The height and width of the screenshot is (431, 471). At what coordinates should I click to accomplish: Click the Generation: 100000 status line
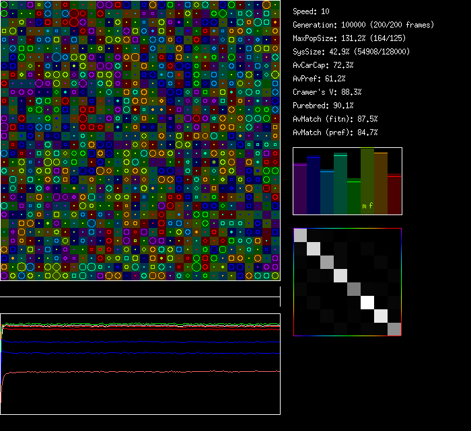(363, 25)
